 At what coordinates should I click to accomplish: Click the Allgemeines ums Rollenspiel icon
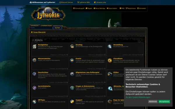click(x=72, y=74)
